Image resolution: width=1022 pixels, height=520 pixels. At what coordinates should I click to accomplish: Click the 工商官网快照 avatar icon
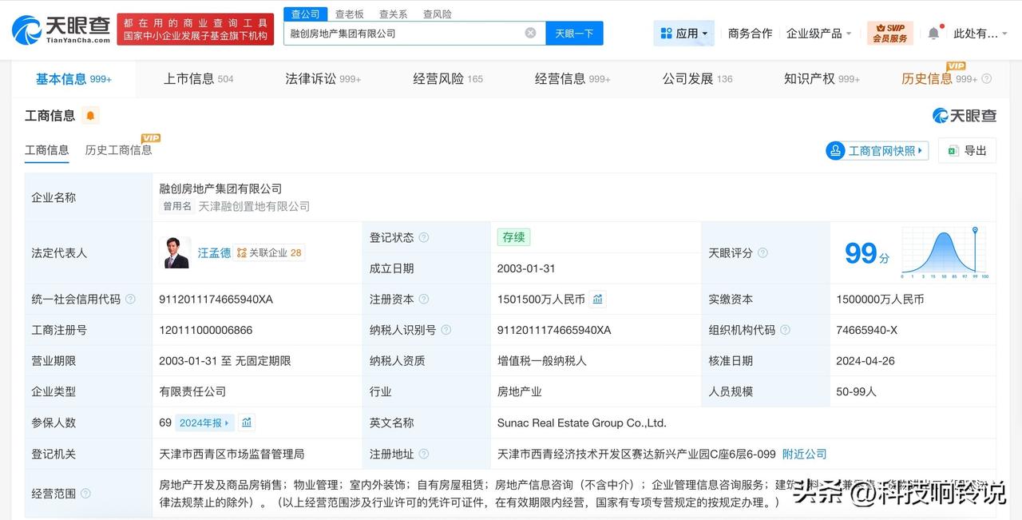tap(836, 150)
